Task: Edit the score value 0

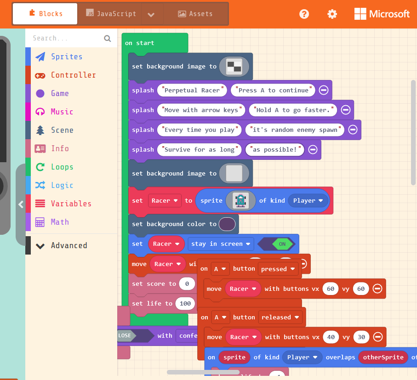Action: (187, 284)
